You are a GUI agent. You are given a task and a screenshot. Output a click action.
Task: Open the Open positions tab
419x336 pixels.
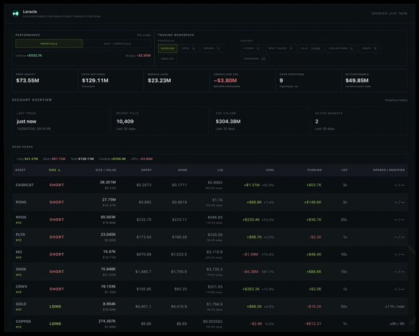(189, 48)
